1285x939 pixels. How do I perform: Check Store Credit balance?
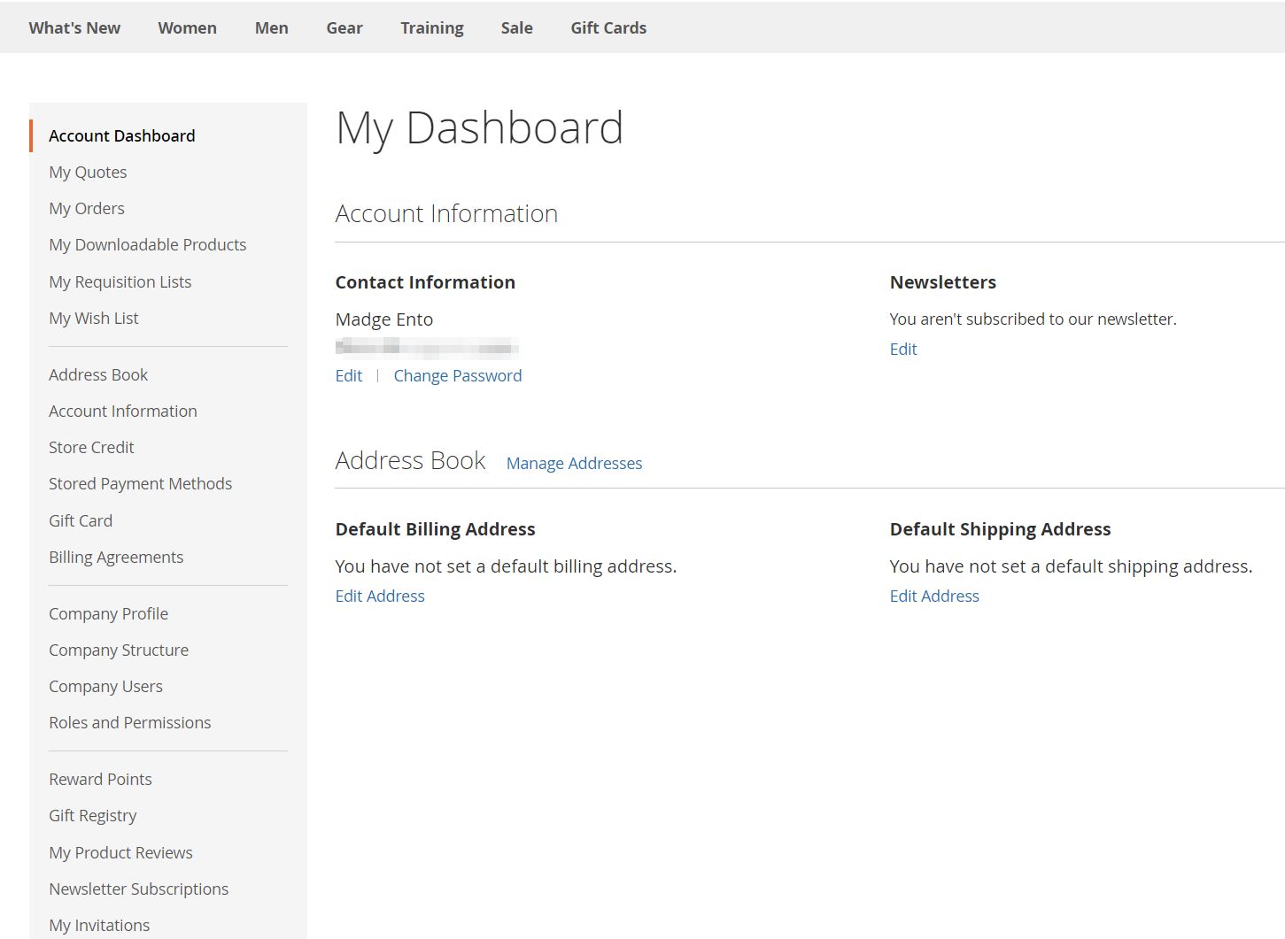tap(91, 447)
